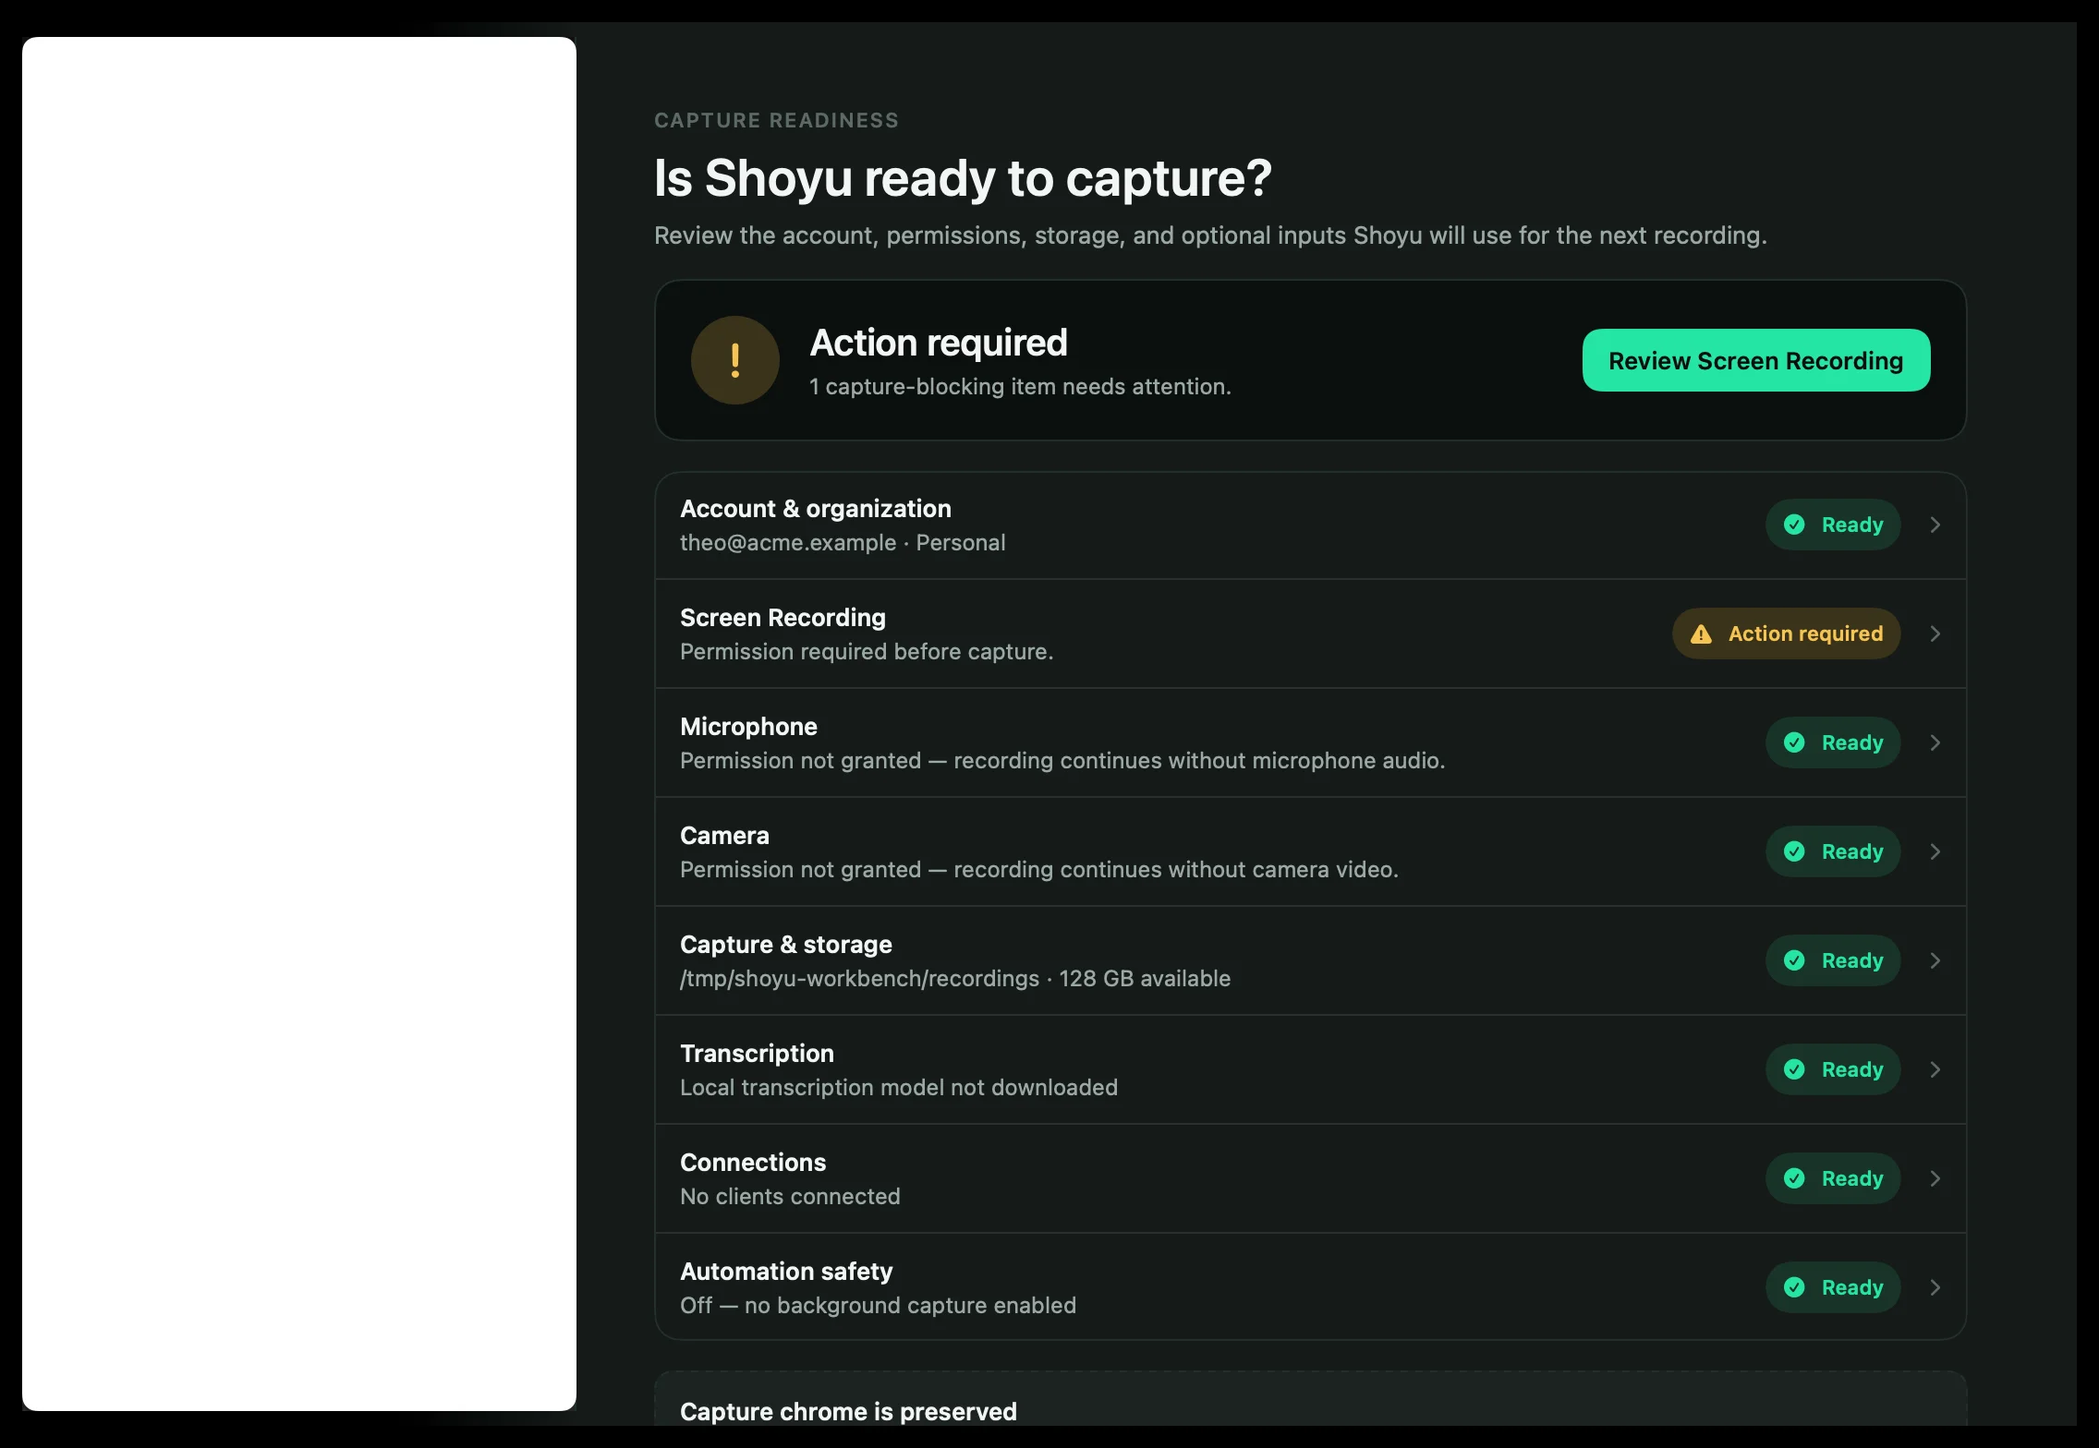
Task: Click '1 capture-blocking item needs attention.' text
Action: point(1020,387)
